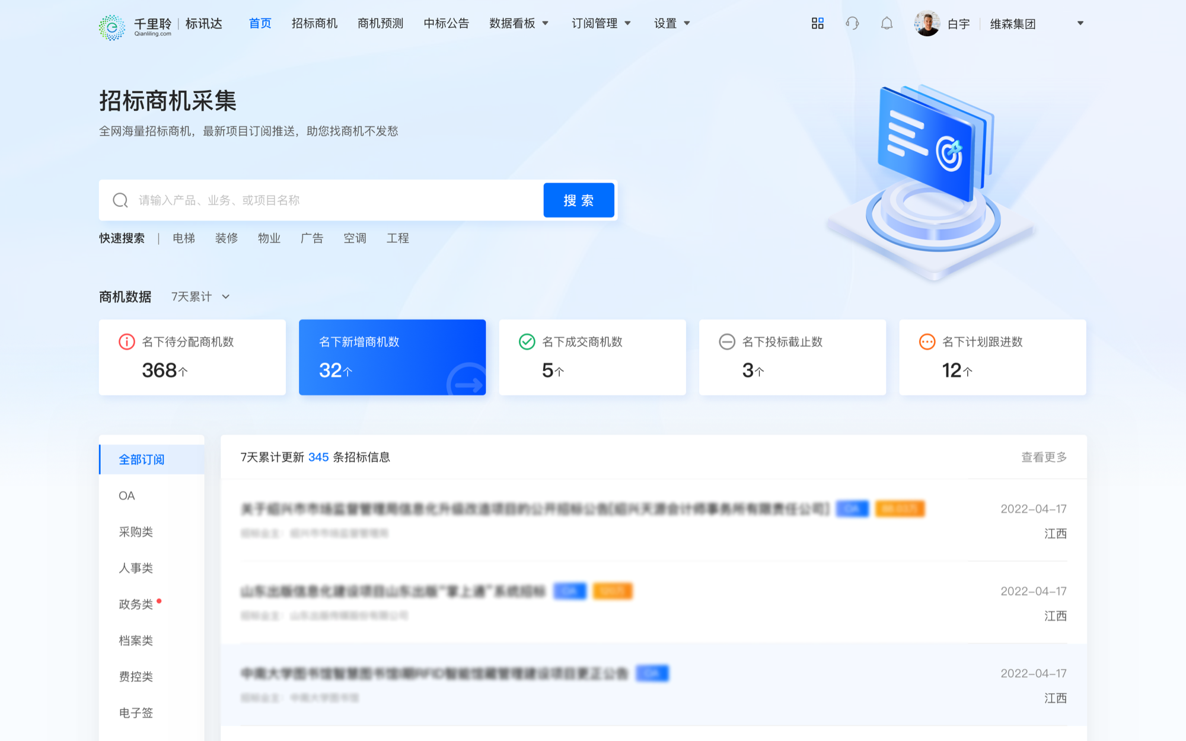This screenshot has width=1186, height=741.
Task: Select 电子签 subscription category
Action: point(152,713)
